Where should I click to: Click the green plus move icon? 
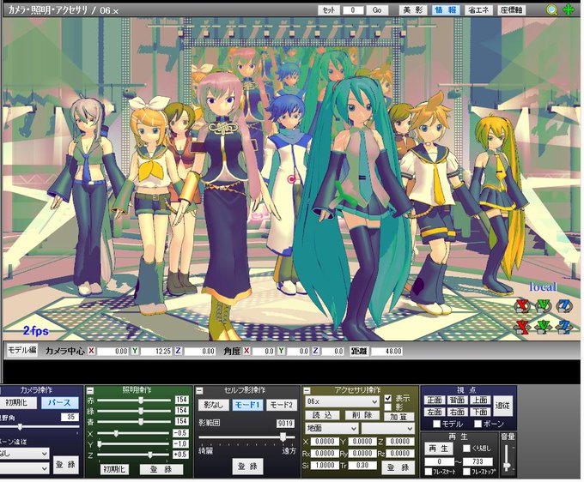(x=569, y=9)
